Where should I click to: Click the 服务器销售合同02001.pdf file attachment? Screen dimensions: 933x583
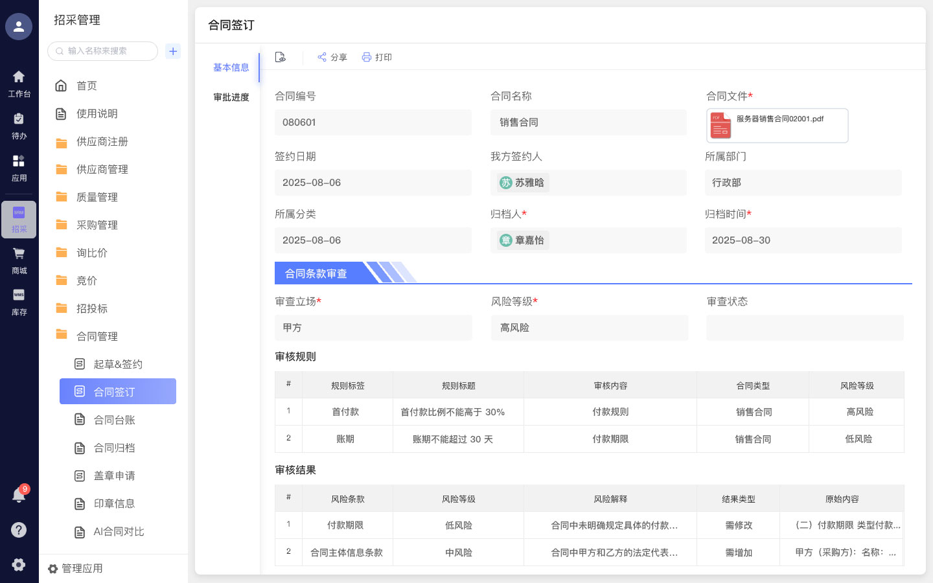pyautogui.click(x=777, y=126)
